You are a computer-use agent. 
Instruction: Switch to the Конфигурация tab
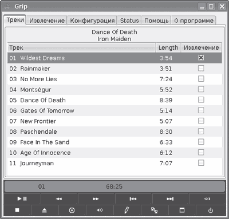[x=92, y=21]
